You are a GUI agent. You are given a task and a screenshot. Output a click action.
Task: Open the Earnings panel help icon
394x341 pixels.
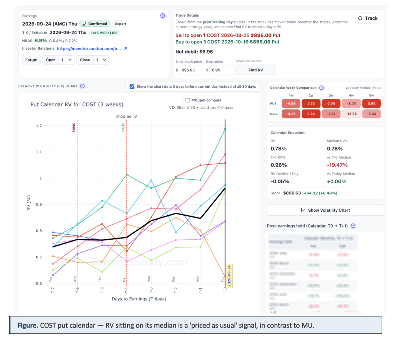click(163, 16)
